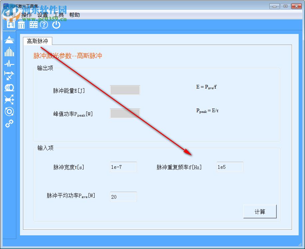
Task: Open the 帮助 menu
Action: click(x=75, y=15)
